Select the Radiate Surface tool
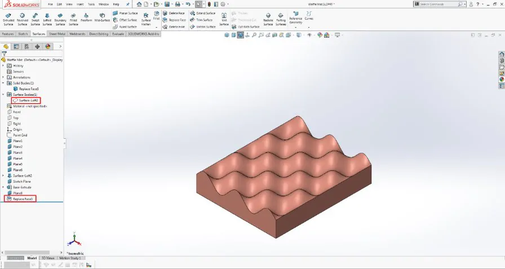Image resolution: width=505 pixels, height=269 pixels. (268, 19)
